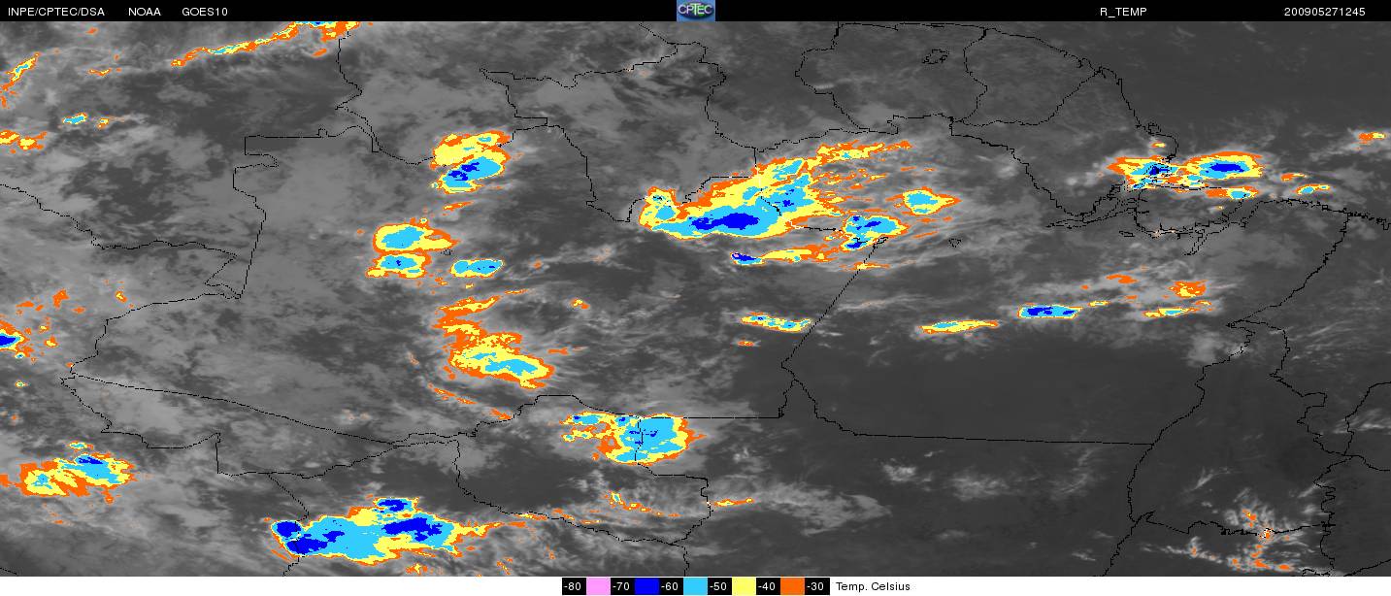The width and height of the screenshot is (1391, 596).
Task: Select the yellow legend color swatch
Action: click(x=744, y=586)
